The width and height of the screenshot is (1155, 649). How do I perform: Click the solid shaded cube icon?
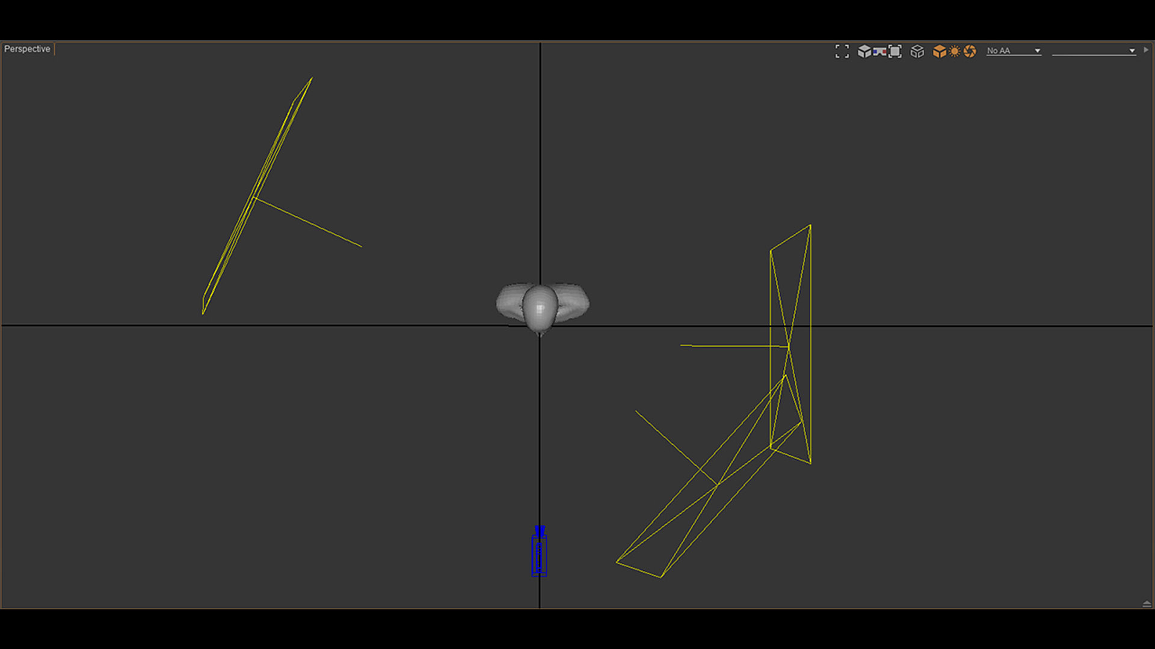tap(864, 51)
